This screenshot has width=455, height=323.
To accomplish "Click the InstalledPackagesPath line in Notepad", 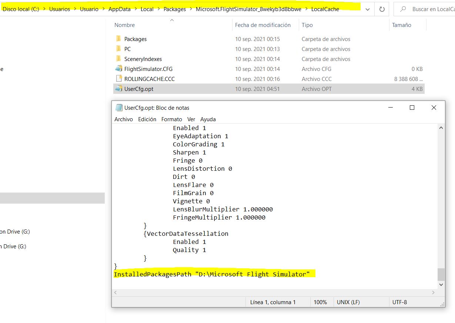I will click(x=212, y=274).
